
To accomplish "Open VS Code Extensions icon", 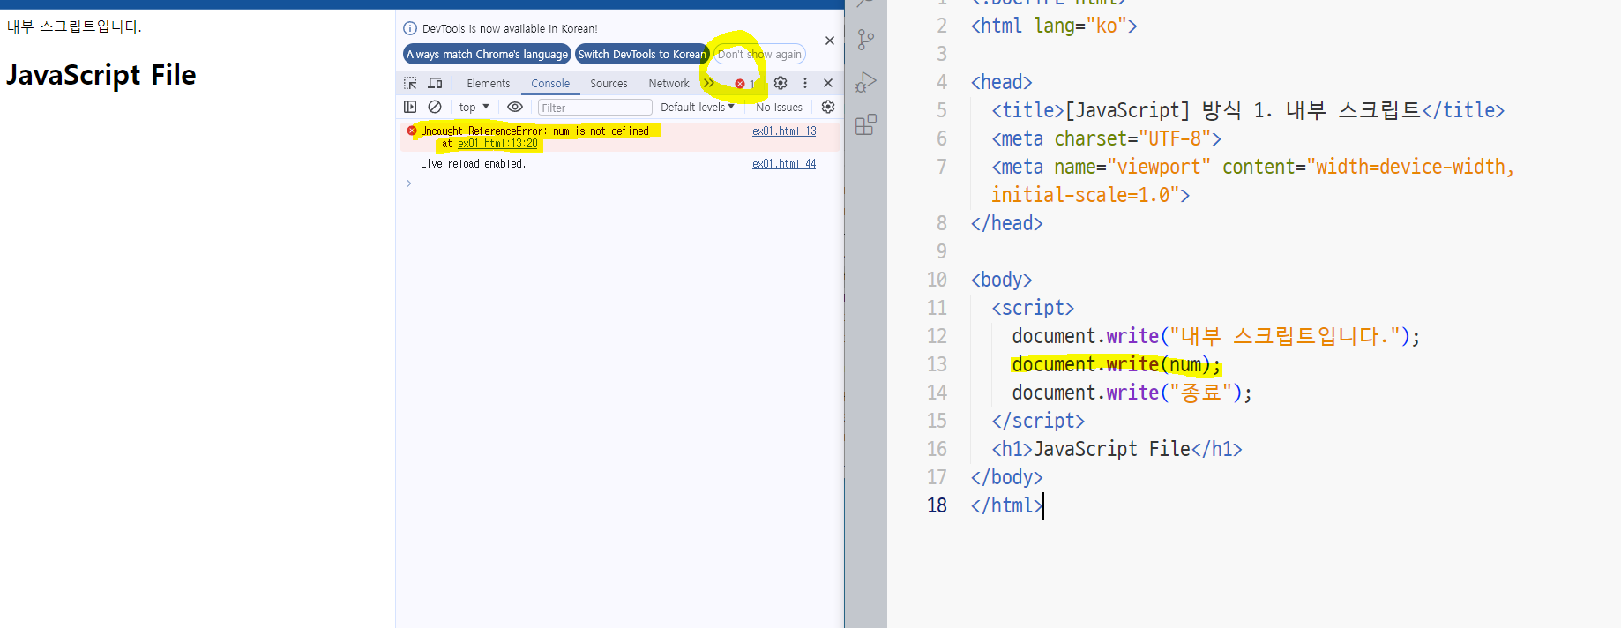I will click(x=866, y=124).
